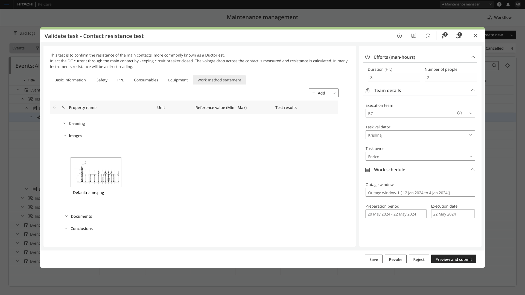Open the notifications bell in top bar
The width and height of the screenshot is (525, 295).
tap(508, 4)
